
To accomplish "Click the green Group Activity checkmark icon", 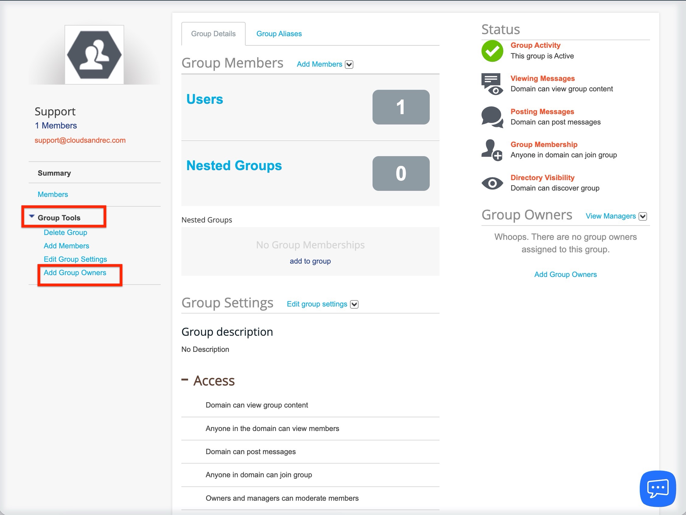I will [x=492, y=51].
